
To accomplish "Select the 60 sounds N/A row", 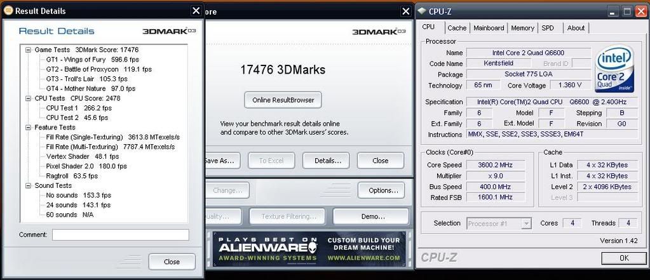I will [70, 215].
